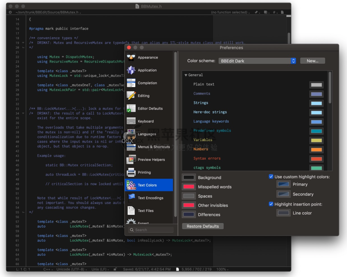
Task: Click the Primary highlight color swatch
Action: pos(283,184)
